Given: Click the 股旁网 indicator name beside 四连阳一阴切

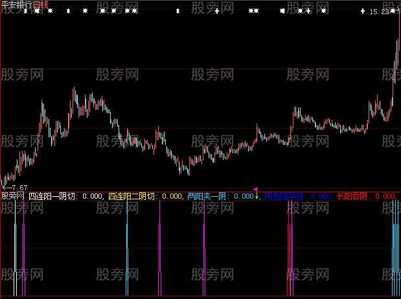Looking at the screenshot, I should point(13,196).
